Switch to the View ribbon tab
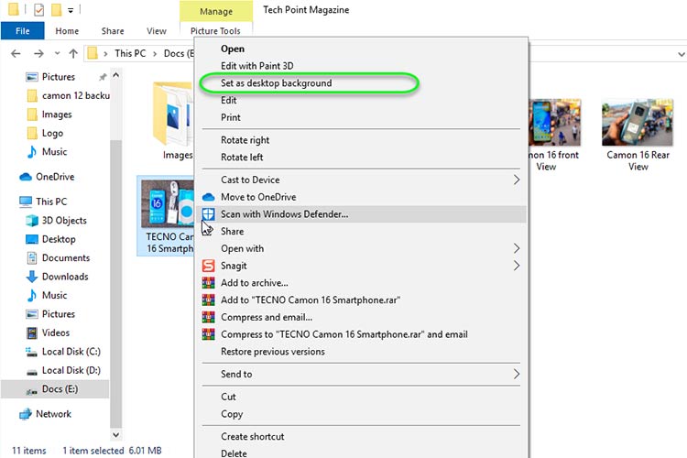This screenshot has width=687, height=458. click(157, 31)
